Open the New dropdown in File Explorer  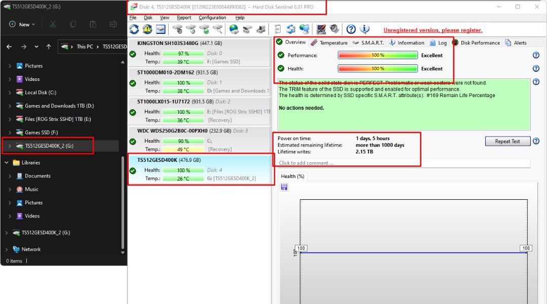tap(22, 24)
